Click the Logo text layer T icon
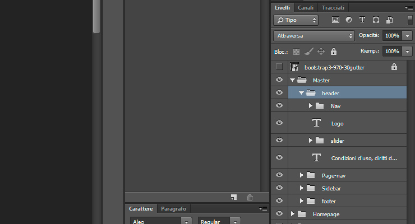 coord(316,123)
